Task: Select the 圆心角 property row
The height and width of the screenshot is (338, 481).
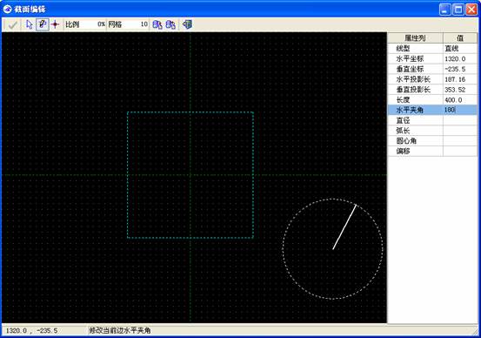Action: [x=432, y=141]
